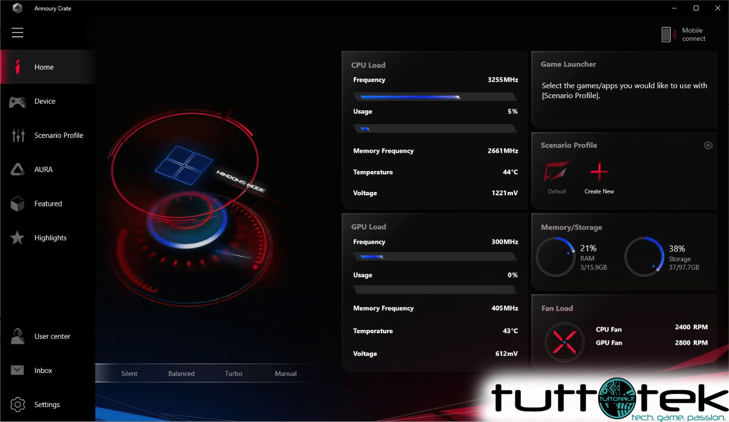Switch to Turbo fan mode
The image size is (729, 422).
pyautogui.click(x=233, y=373)
